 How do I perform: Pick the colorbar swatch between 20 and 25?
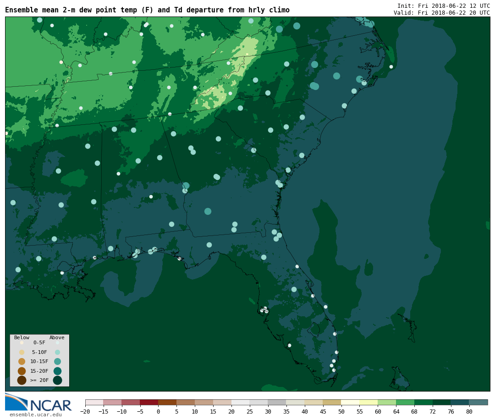point(241,402)
